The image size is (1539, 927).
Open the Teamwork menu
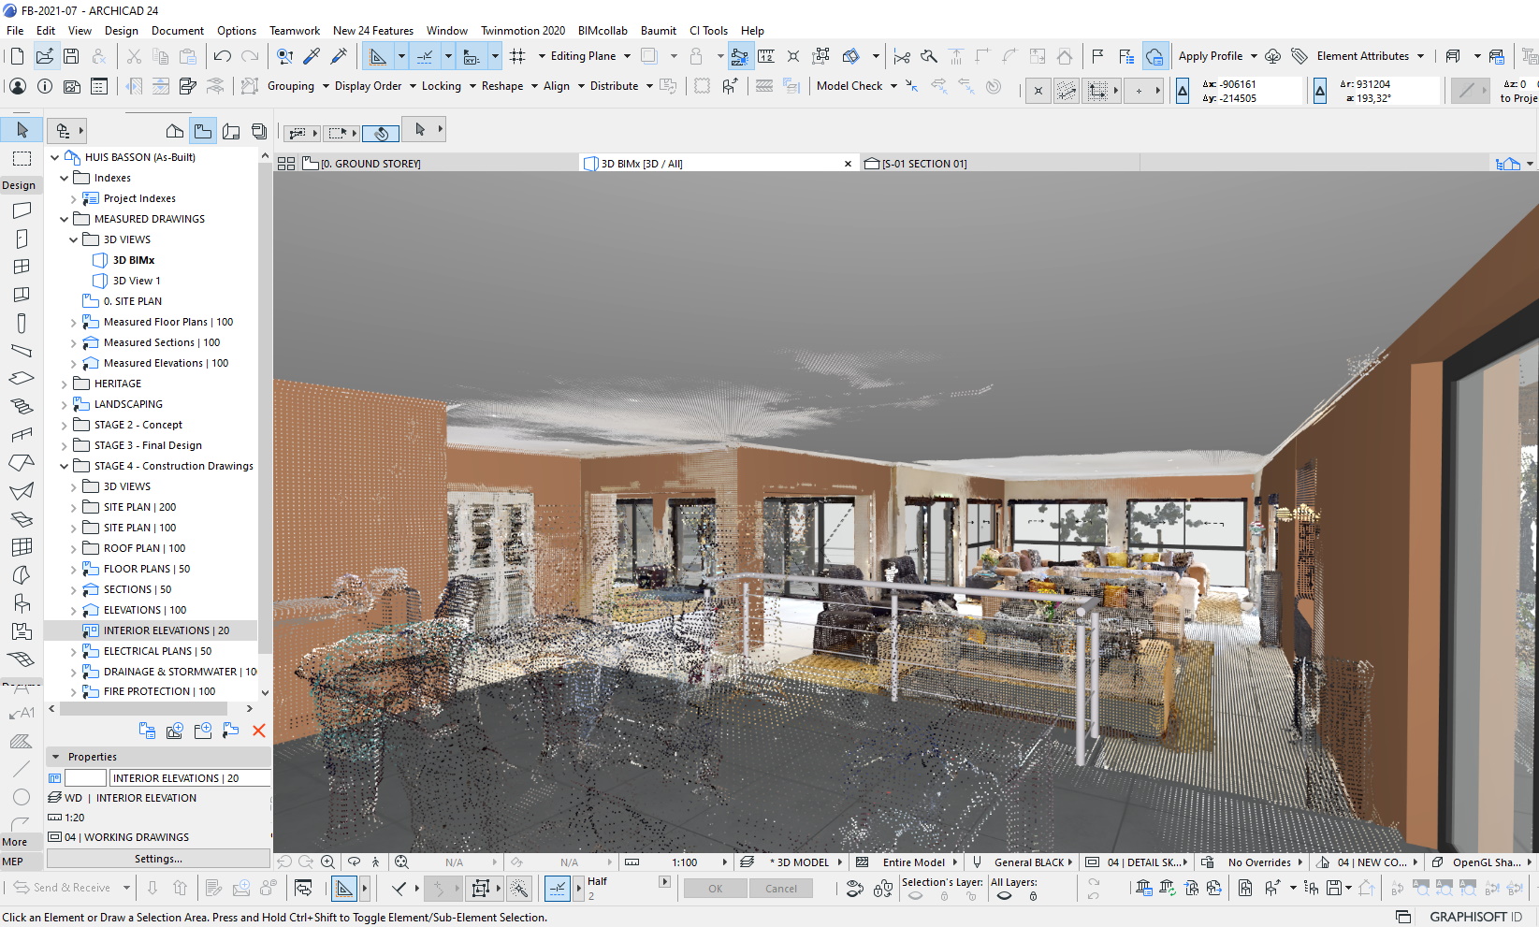point(294,31)
